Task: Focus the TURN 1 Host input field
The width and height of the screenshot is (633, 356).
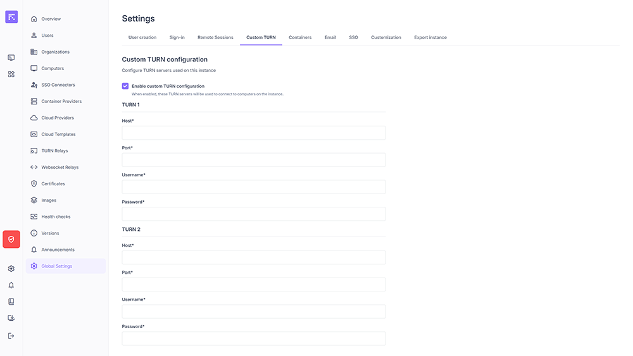Action: [253, 133]
